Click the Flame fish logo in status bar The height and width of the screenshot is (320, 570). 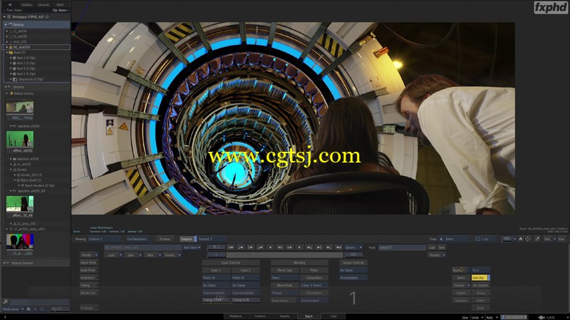tap(541, 317)
